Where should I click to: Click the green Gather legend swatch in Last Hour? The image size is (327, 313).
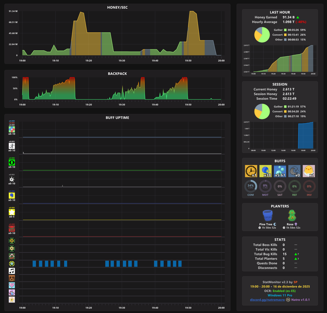click(x=285, y=30)
